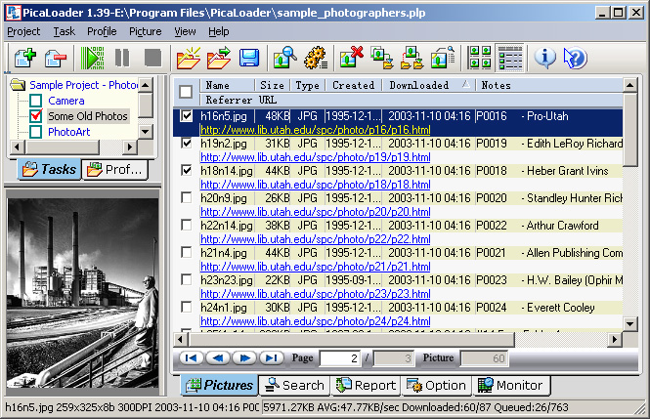Screen dimensions: 650x419
Task: Open the Report tab
Action: point(366,385)
